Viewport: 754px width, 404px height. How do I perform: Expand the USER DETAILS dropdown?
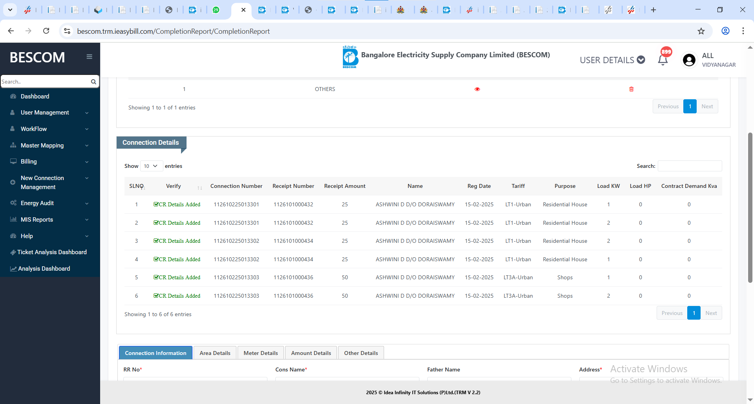tap(612, 60)
